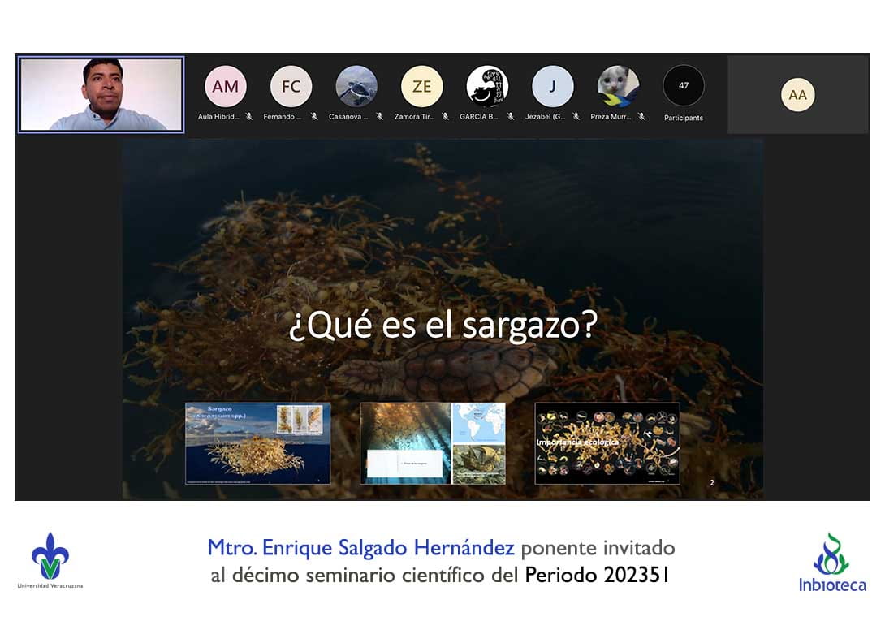Select the FC avatar of Fernando
The image size is (885, 617).
click(291, 86)
